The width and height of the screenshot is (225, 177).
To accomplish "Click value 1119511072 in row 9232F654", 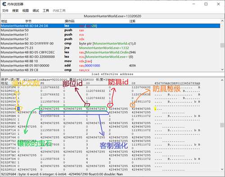I will [141, 102].
